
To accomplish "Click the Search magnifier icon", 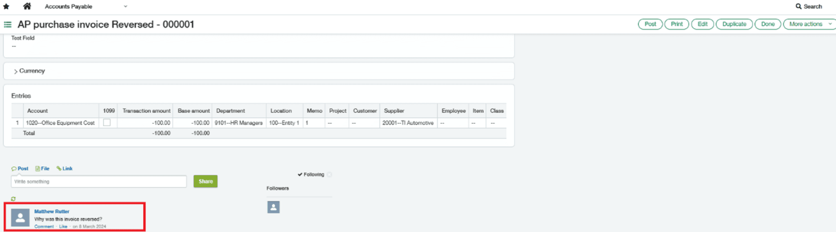I will [x=798, y=7].
